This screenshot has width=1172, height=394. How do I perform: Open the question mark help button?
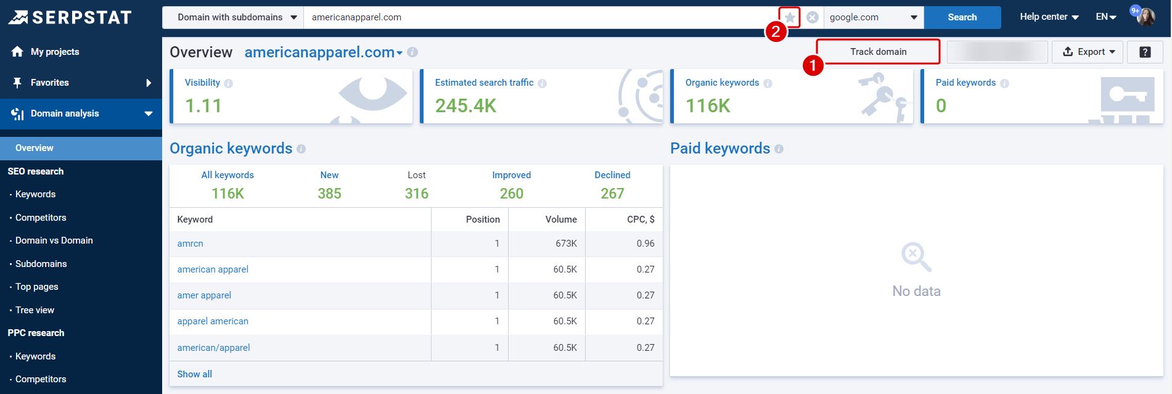[x=1144, y=52]
